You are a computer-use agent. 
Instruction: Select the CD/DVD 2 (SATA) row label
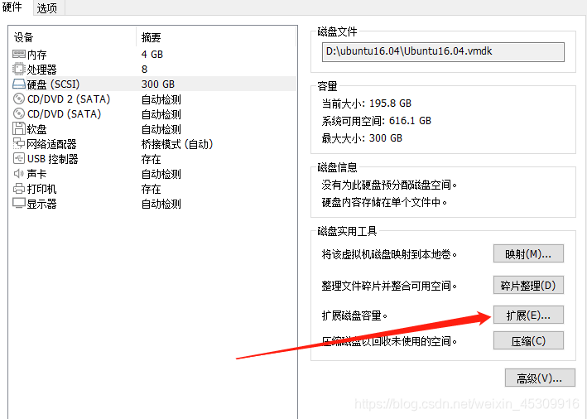[69, 99]
